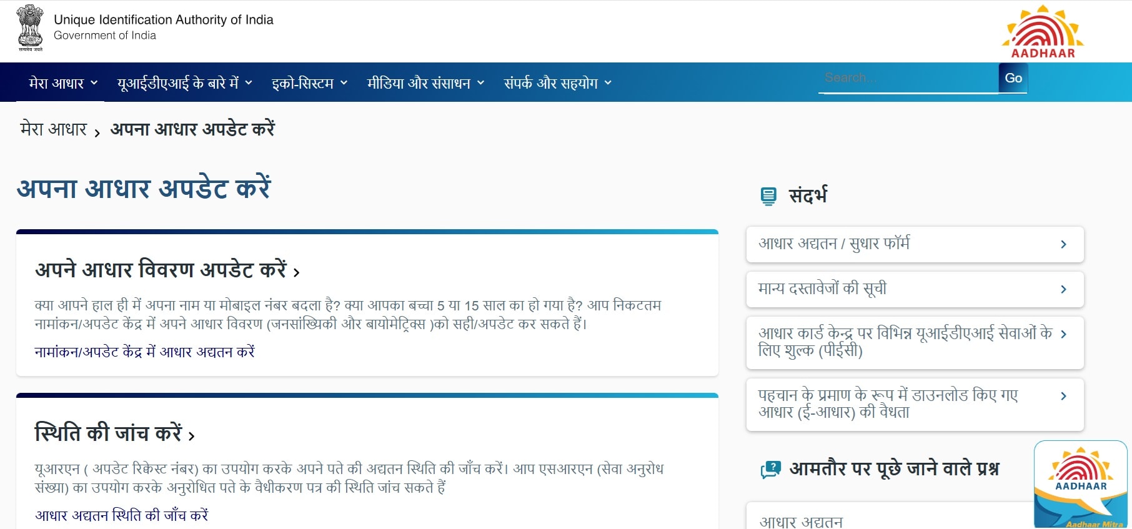This screenshot has width=1132, height=529.
Task: Expand यूआईडीएआई के बारे में menu
Action: click(x=185, y=83)
